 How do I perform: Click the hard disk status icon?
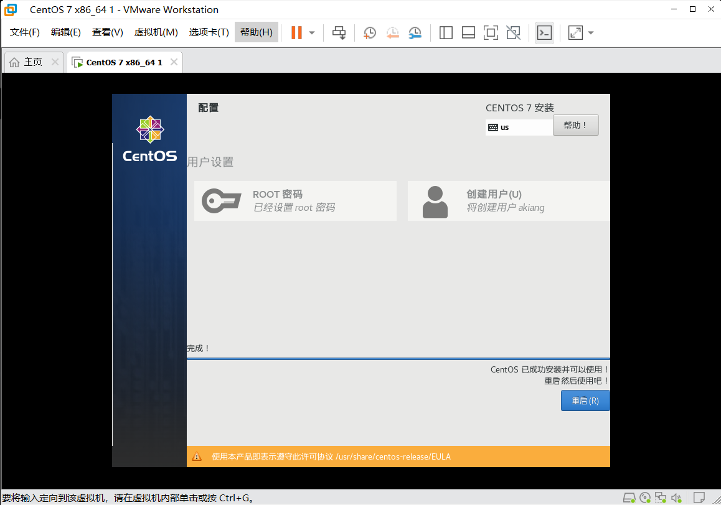[x=629, y=498]
